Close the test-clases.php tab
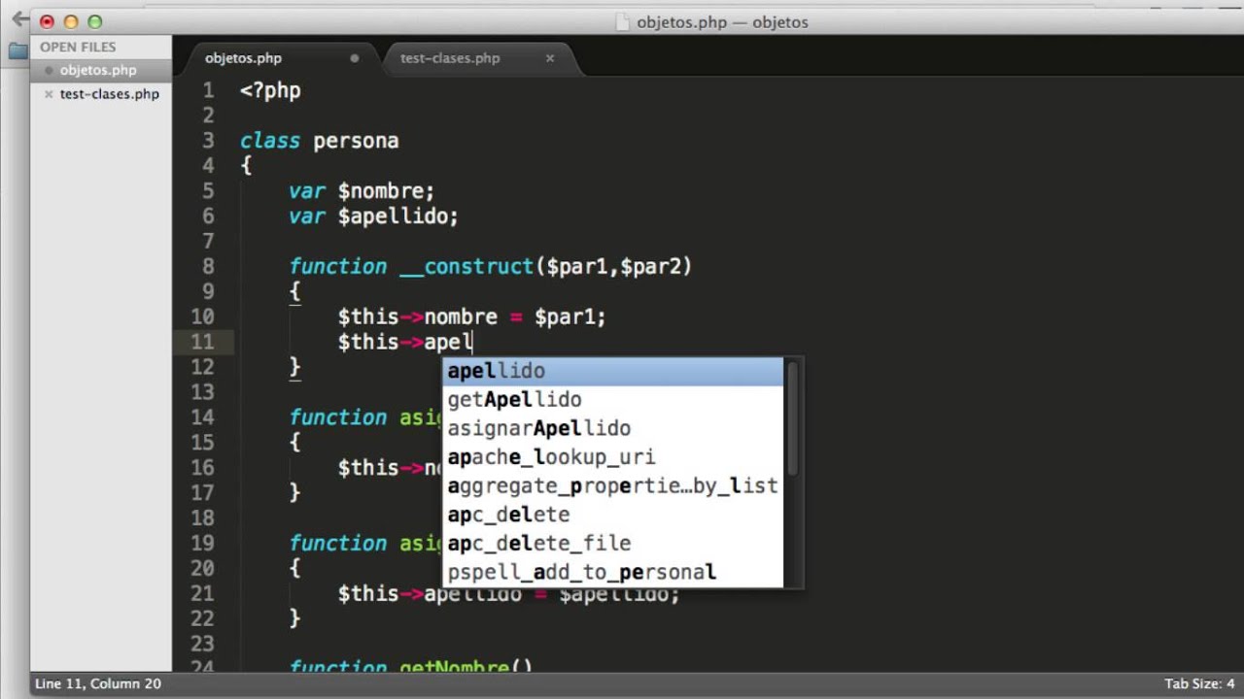The image size is (1244, 699). (549, 58)
